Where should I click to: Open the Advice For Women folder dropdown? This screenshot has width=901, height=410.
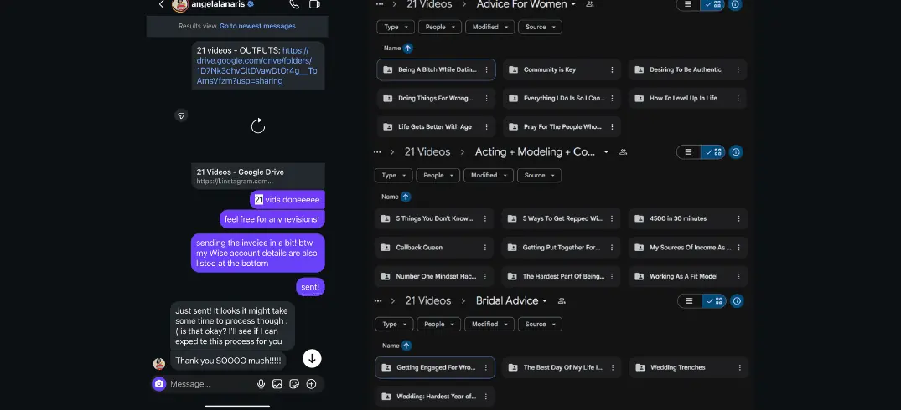pos(573,4)
